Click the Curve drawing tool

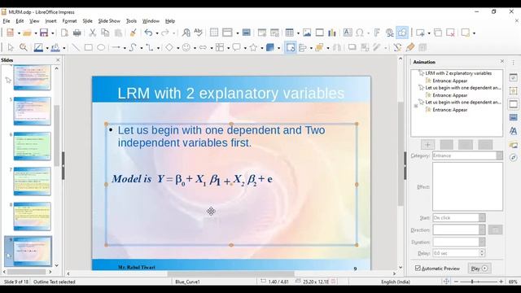(133, 47)
